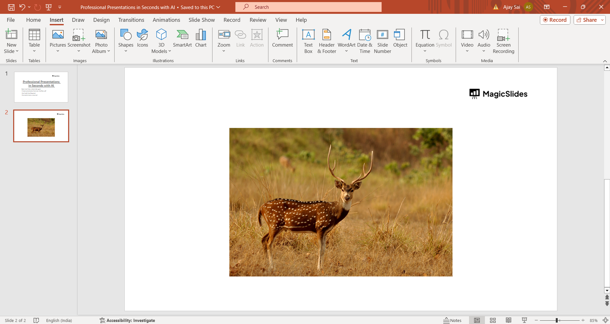Open the Transitions tab
Image resolution: width=610 pixels, height=324 pixels.
click(x=131, y=20)
